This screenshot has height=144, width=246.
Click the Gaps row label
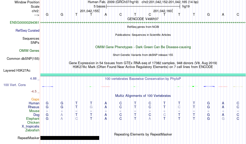click(x=35, y=99)
